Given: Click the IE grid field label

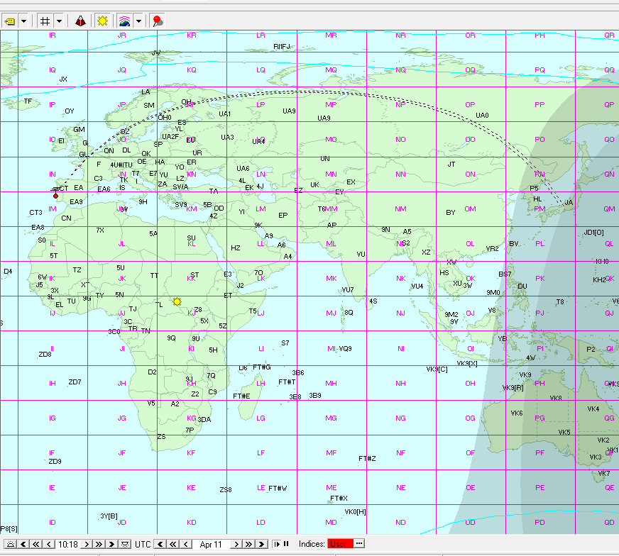Looking at the screenshot, I should tap(52, 488).
